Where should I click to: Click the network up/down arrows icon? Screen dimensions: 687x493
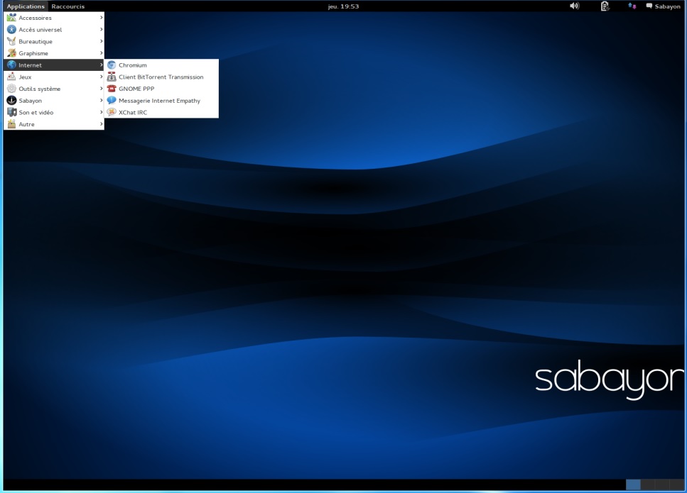(632, 6)
